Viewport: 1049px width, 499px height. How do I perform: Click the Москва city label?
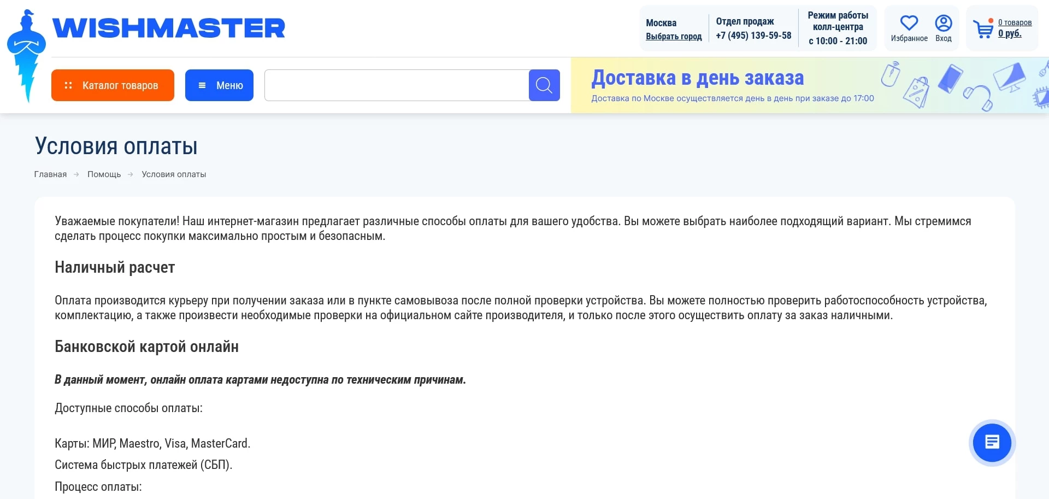[661, 23]
